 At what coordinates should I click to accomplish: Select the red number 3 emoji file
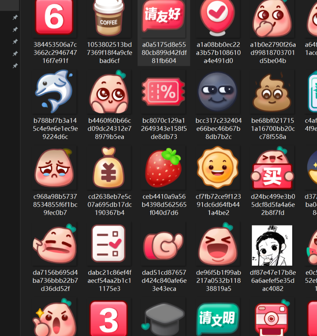click(x=109, y=319)
